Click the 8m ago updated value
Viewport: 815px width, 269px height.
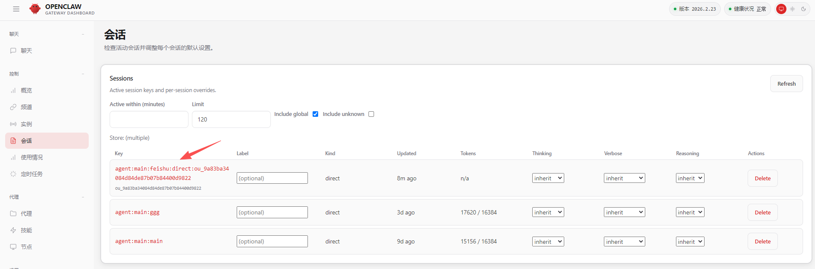[406, 178]
